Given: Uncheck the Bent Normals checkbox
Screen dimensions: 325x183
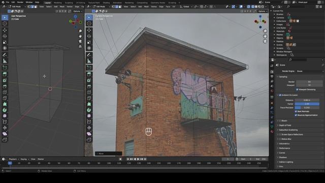Looking at the screenshot, I should click(x=296, y=111).
